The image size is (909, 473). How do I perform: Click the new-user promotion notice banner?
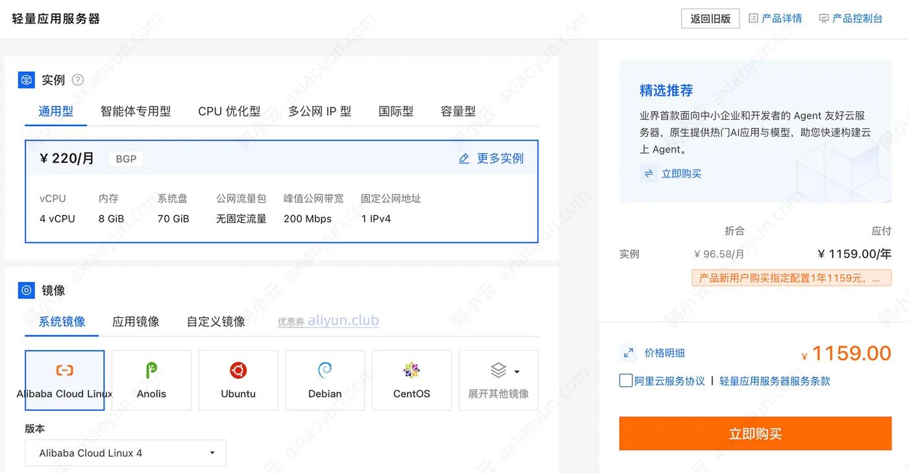791,278
